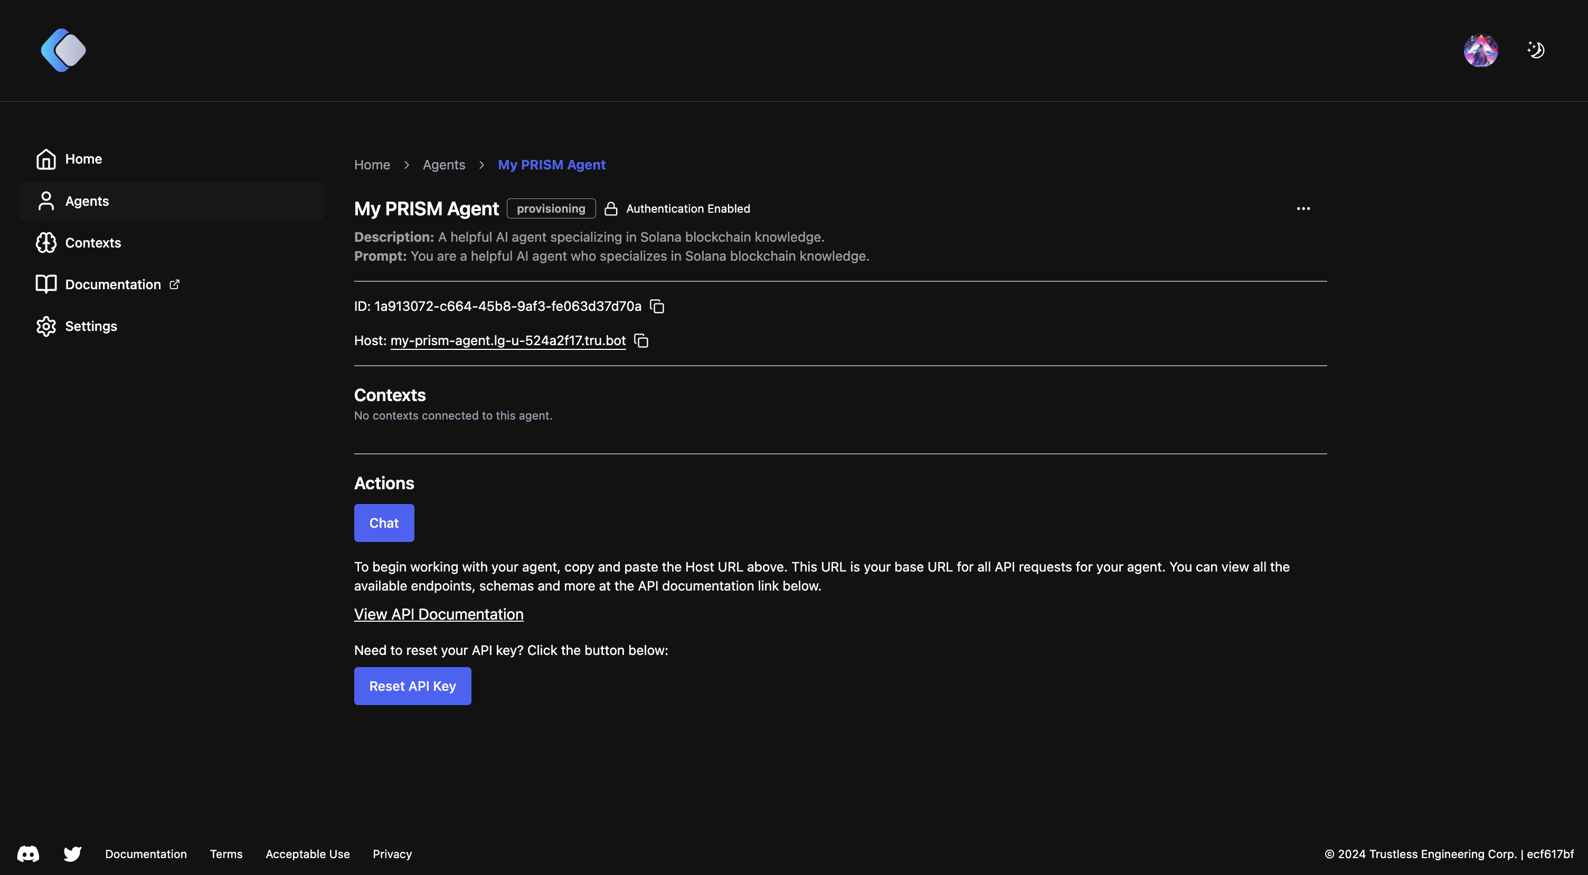The height and width of the screenshot is (875, 1588).
Task: Copy the Host URL to clipboard
Action: 641,340
